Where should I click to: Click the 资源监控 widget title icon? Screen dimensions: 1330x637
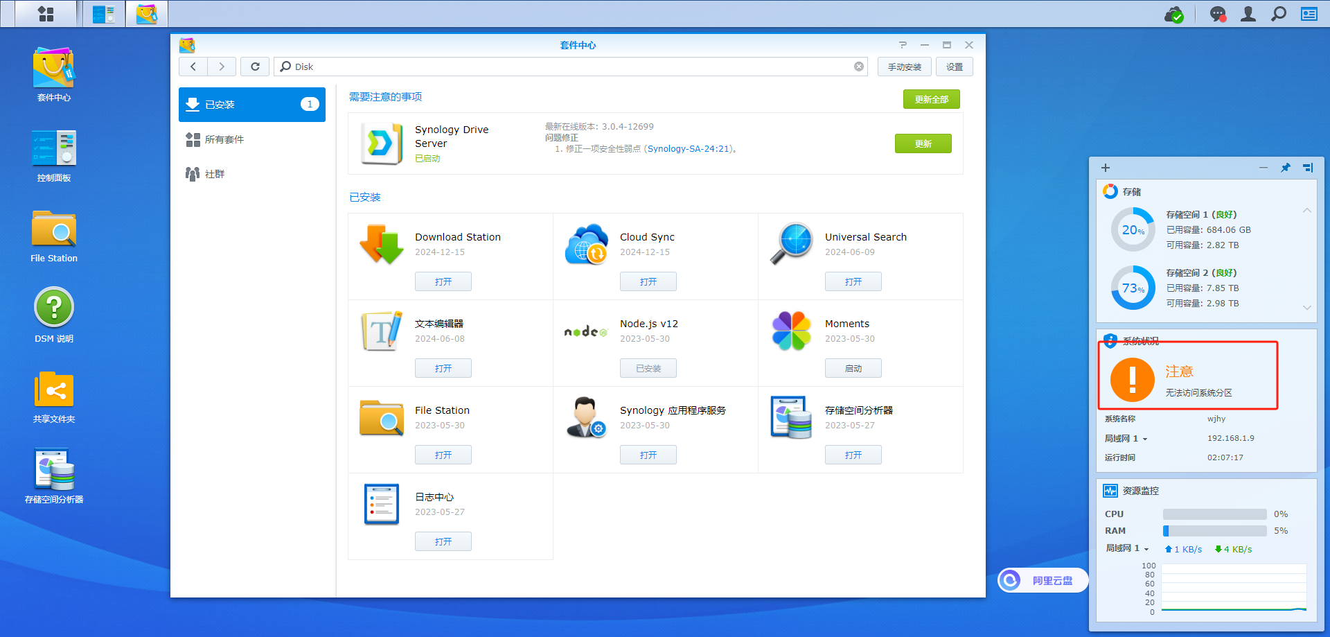tap(1110, 491)
